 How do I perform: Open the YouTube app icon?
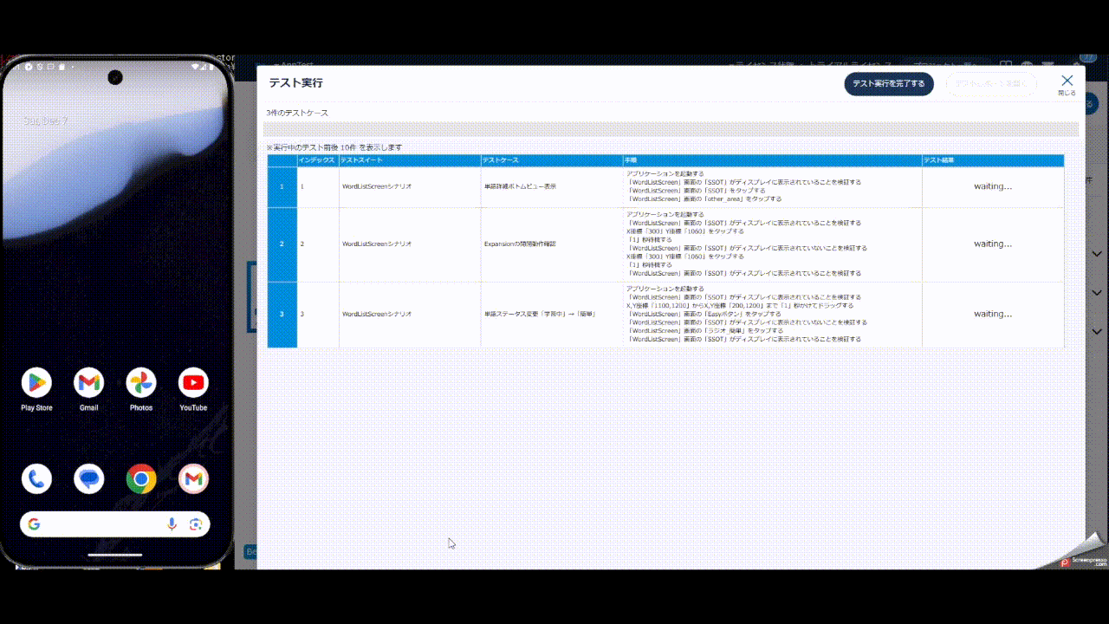tap(193, 382)
